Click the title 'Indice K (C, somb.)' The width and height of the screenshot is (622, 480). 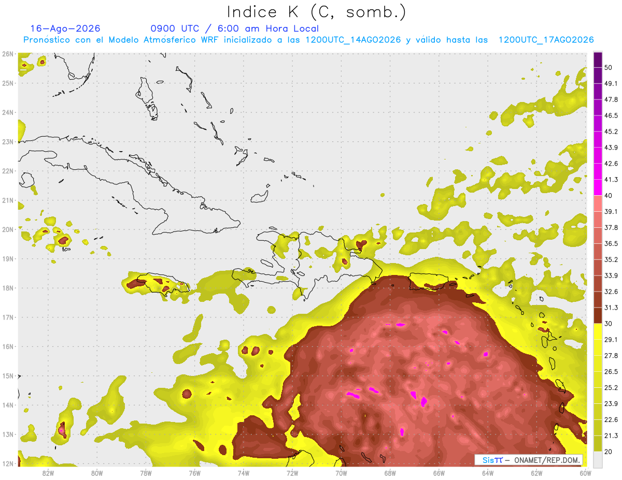316,12
